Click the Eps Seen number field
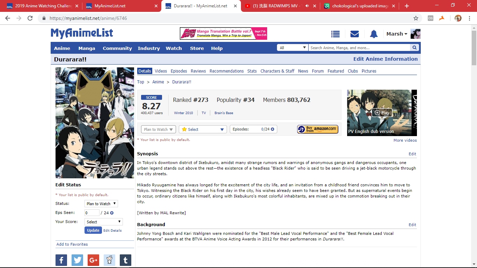Viewport: 477px width, 268px height. click(92, 213)
